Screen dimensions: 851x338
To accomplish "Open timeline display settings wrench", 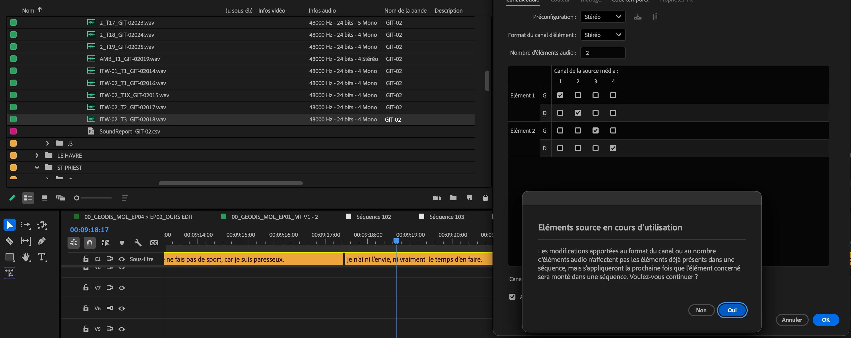I will [x=138, y=243].
